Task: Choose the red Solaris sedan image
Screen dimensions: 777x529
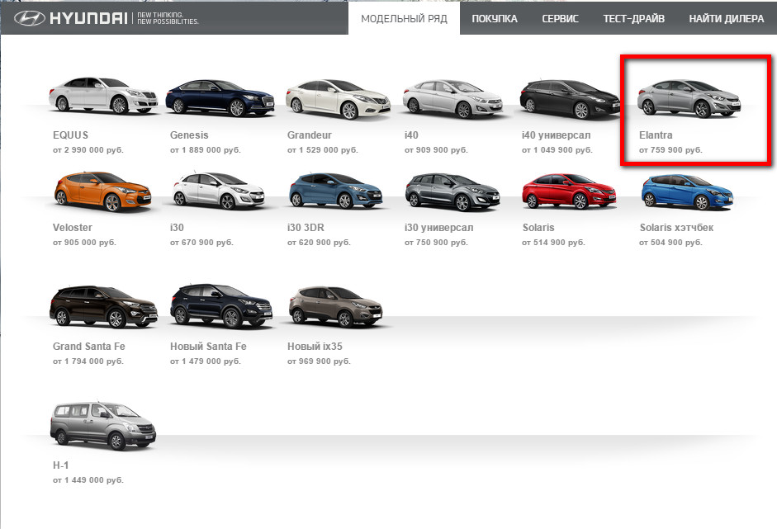Action: tap(569, 191)
